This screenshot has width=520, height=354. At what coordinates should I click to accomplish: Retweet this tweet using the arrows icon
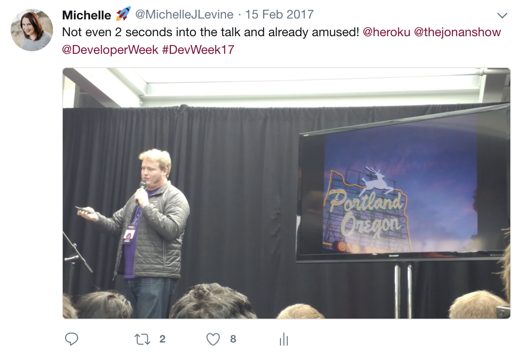[x=142, y=339]
